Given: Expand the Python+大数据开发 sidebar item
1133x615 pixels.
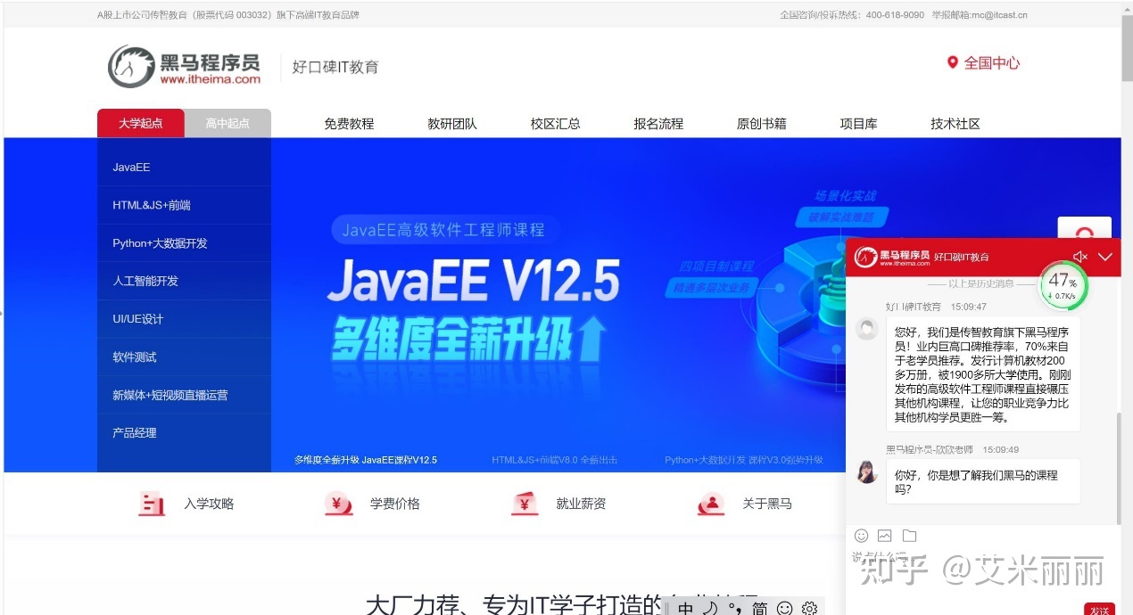Looking at the screenshot, I should coord(160,243).
